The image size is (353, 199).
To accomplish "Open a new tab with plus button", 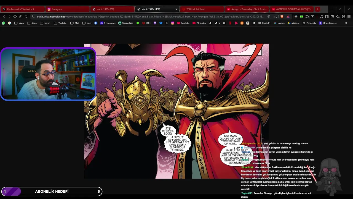I will [x=317, y=9].
